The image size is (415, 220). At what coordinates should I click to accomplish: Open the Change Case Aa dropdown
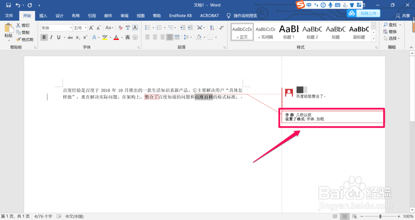(x=109, y=28)
